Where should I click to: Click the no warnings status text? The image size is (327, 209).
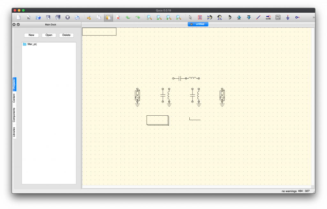[289, 191]
